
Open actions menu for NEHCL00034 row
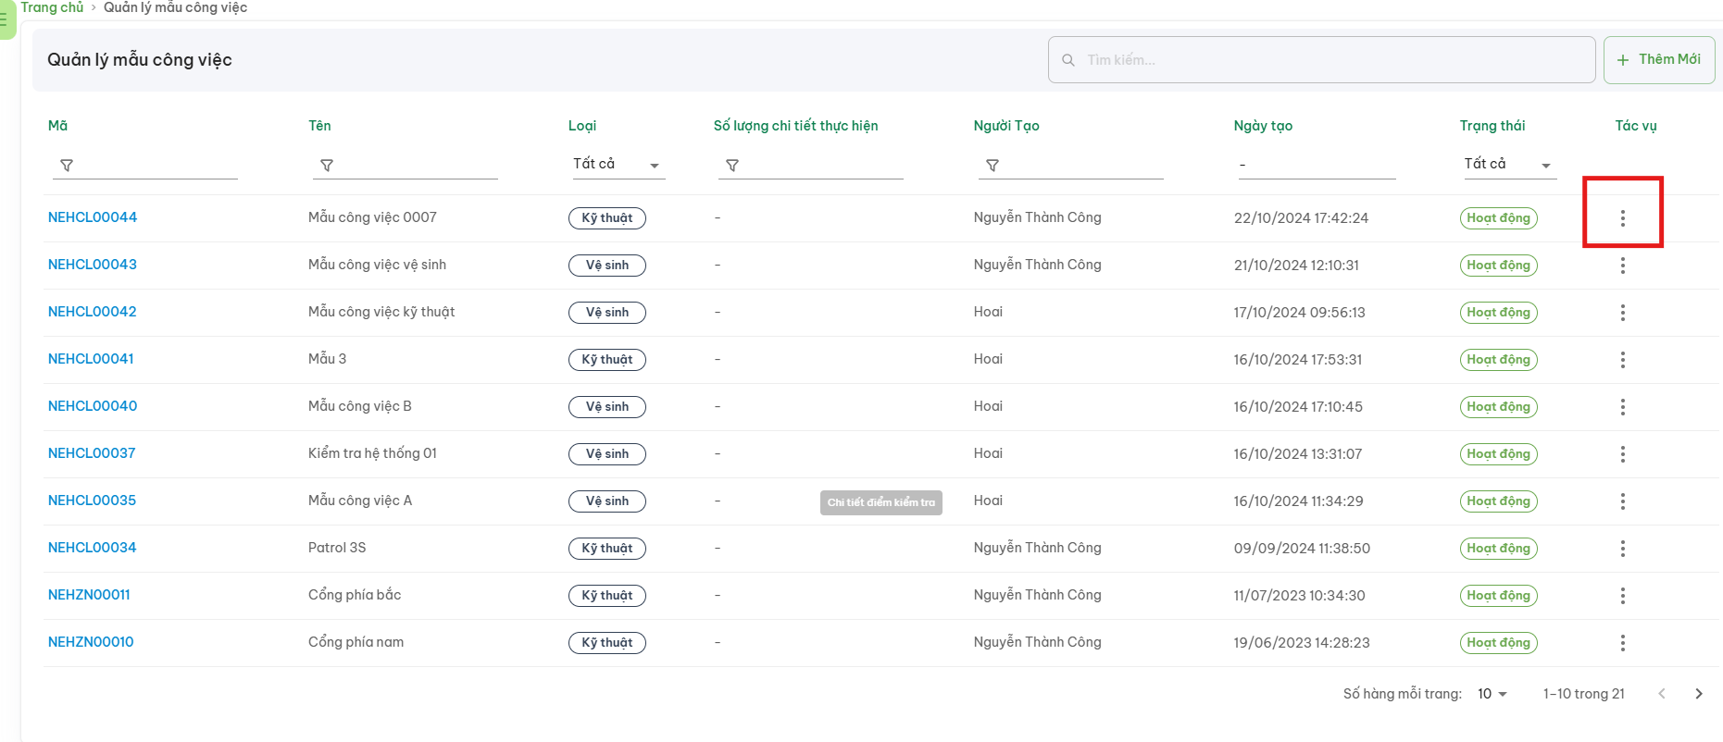click(1622, 549)
